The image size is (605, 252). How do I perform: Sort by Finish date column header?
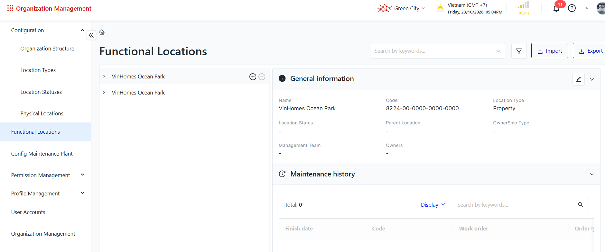point(299,229)
